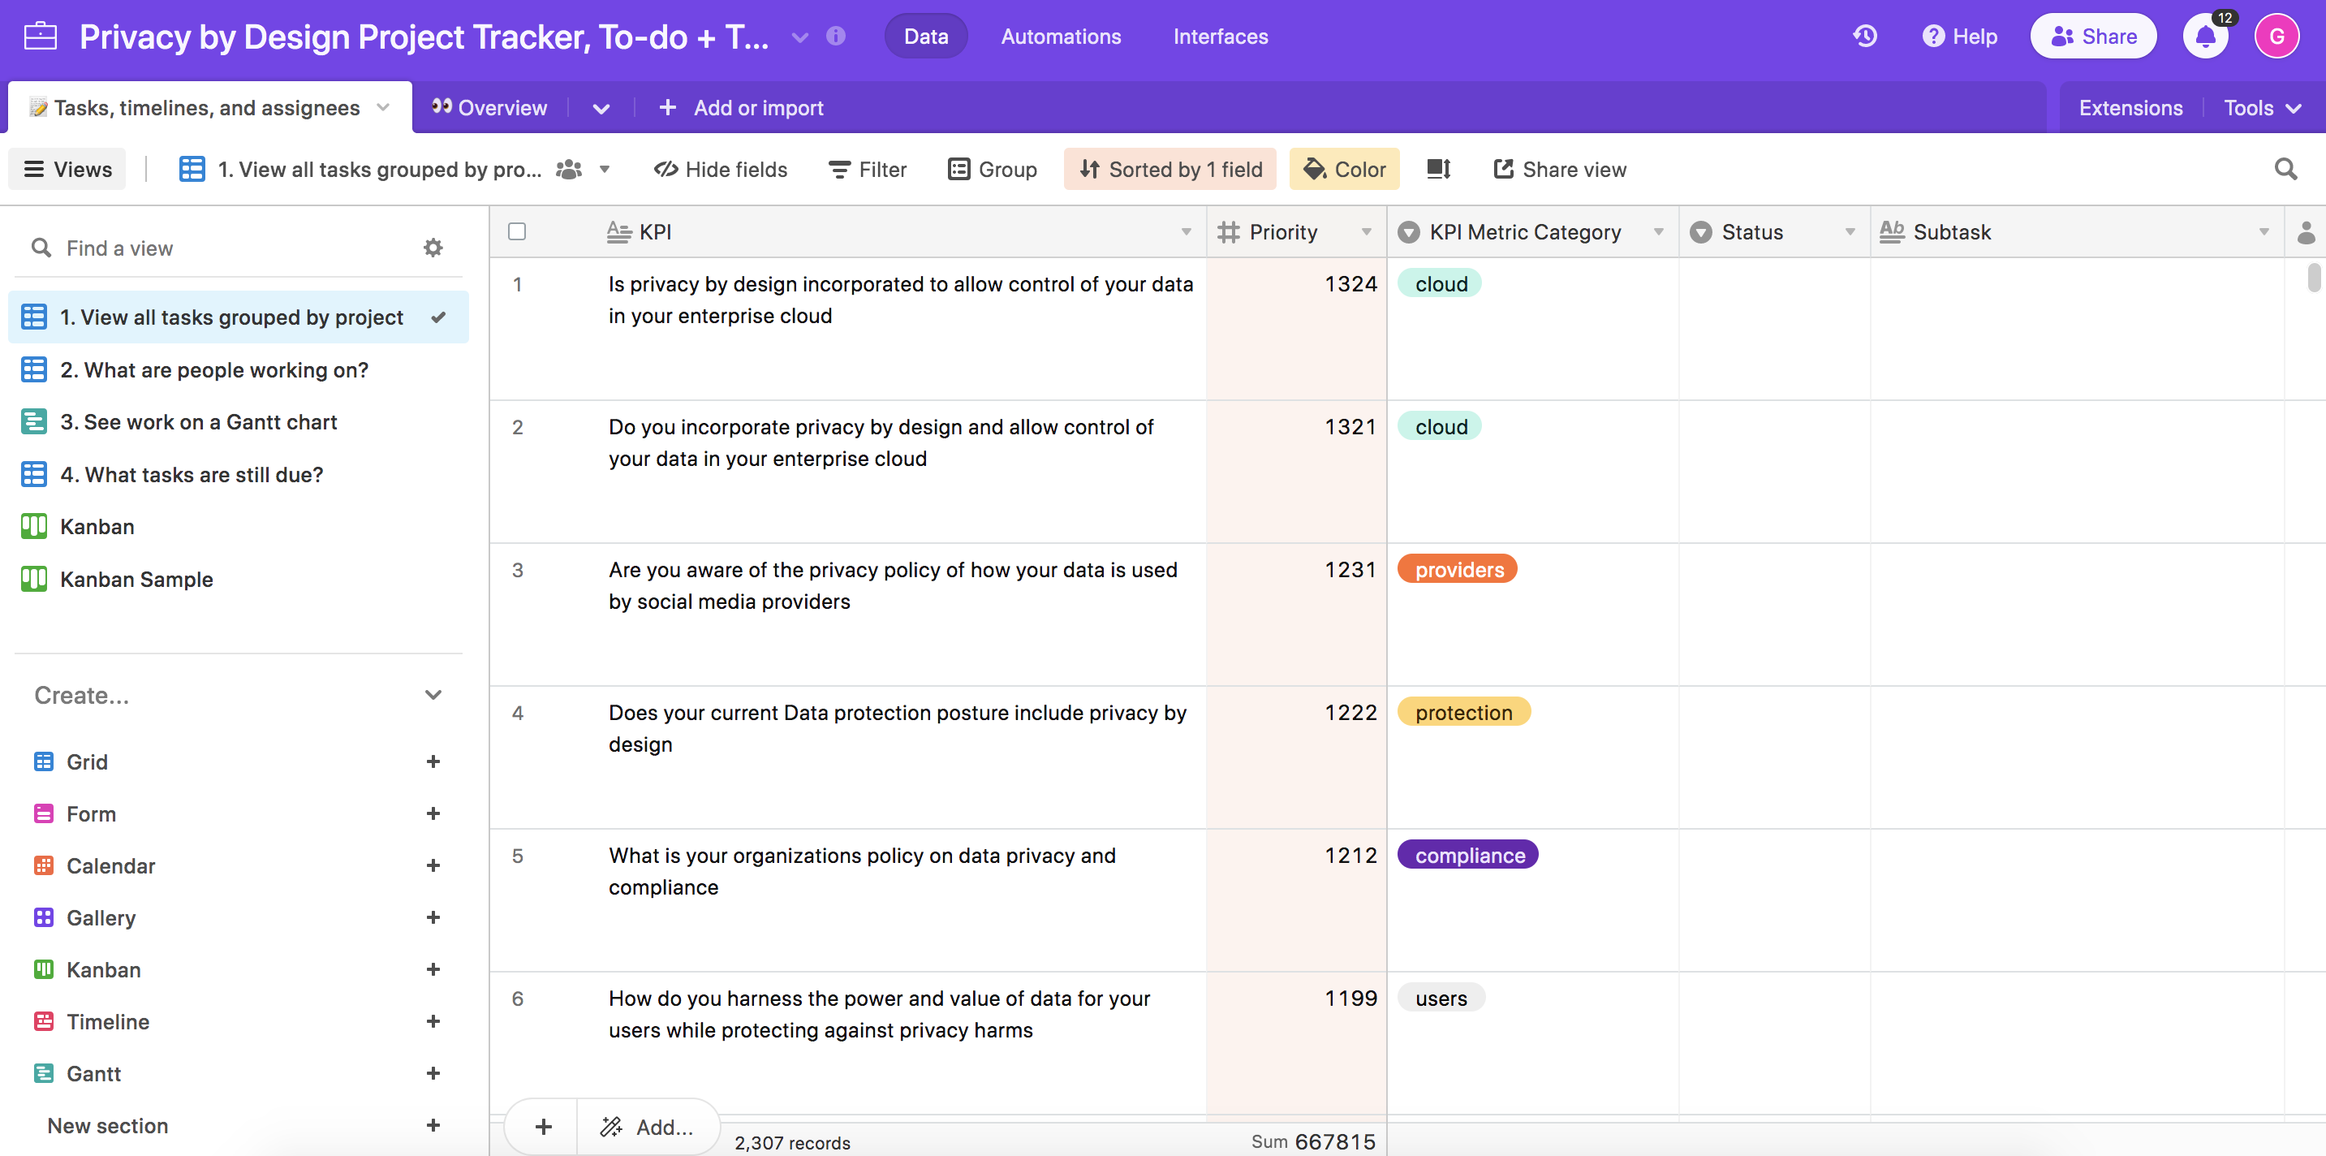Add a new Grid view plus icon
This screenshot has width=2326, height=1156.
pos(433,761)
